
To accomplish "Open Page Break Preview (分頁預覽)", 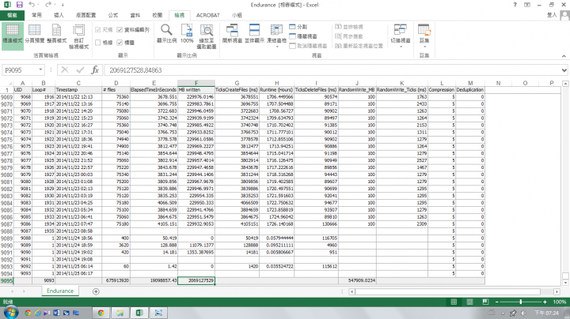I will point(35,35).
